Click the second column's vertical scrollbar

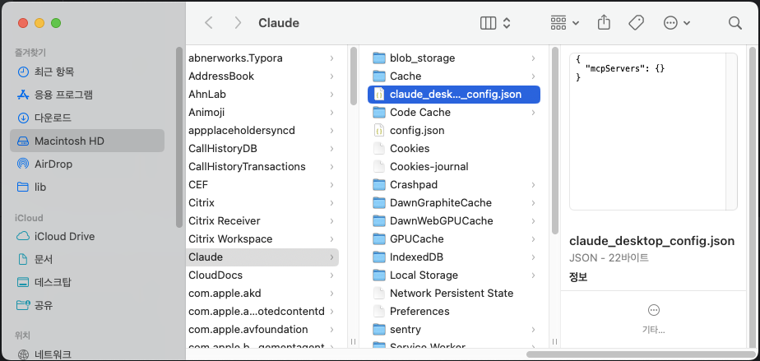(555, 140)
